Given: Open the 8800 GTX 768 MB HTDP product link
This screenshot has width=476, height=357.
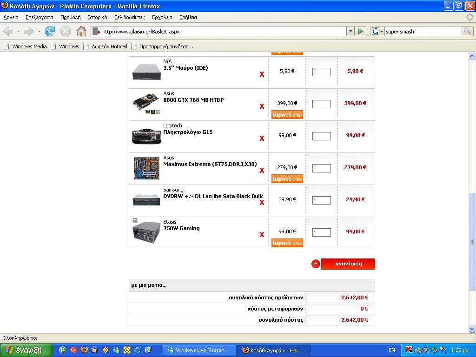Looking at the screenshot, I should click(x=193, y=100).
